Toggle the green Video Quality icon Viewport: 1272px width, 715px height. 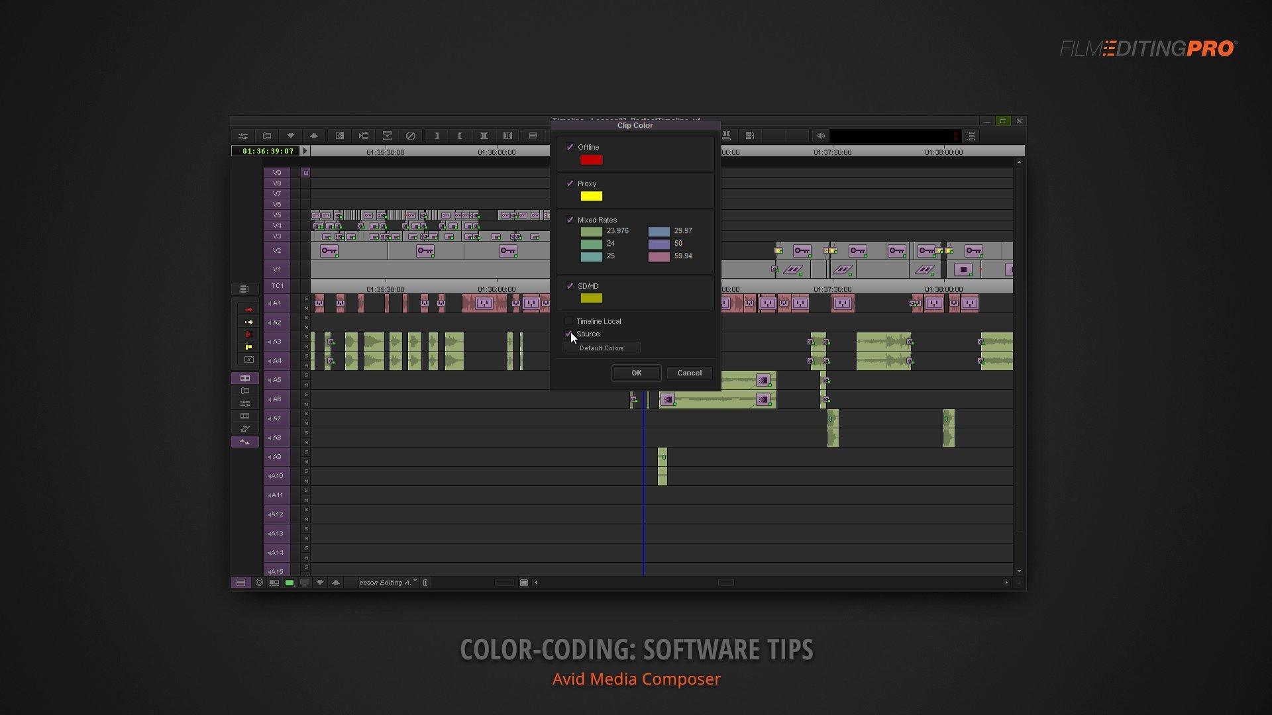(290, 583)
